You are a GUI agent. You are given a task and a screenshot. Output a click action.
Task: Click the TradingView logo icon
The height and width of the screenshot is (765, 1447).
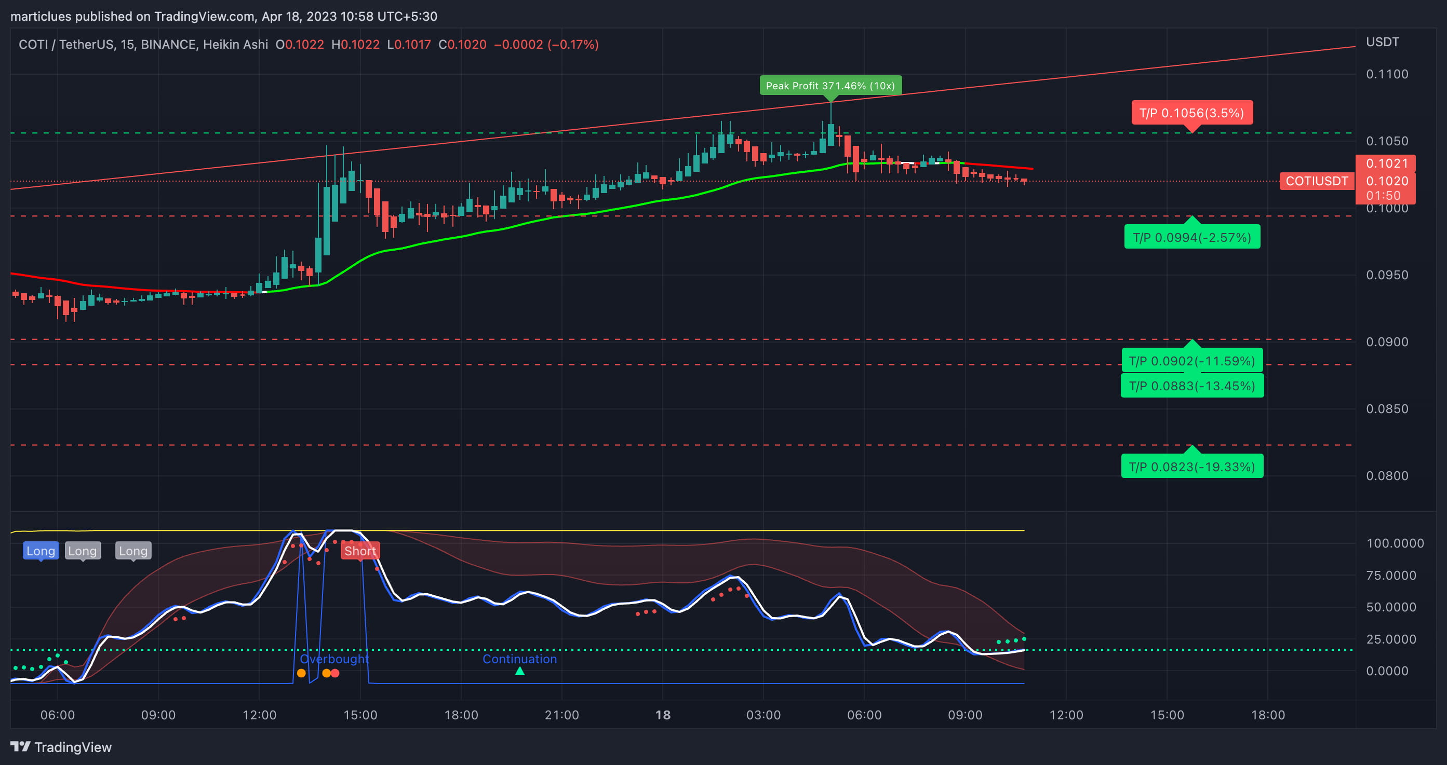pyautogui.click(x=20, y=746)
